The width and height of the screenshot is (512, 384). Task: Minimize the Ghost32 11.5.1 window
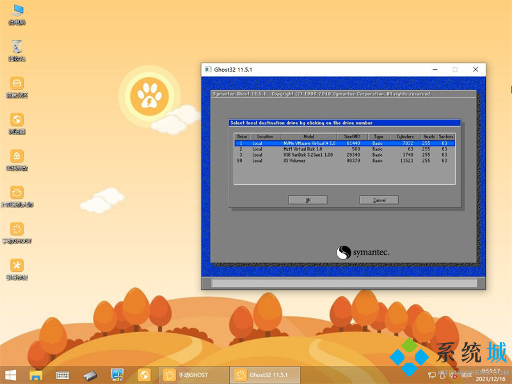pos(435,69)
